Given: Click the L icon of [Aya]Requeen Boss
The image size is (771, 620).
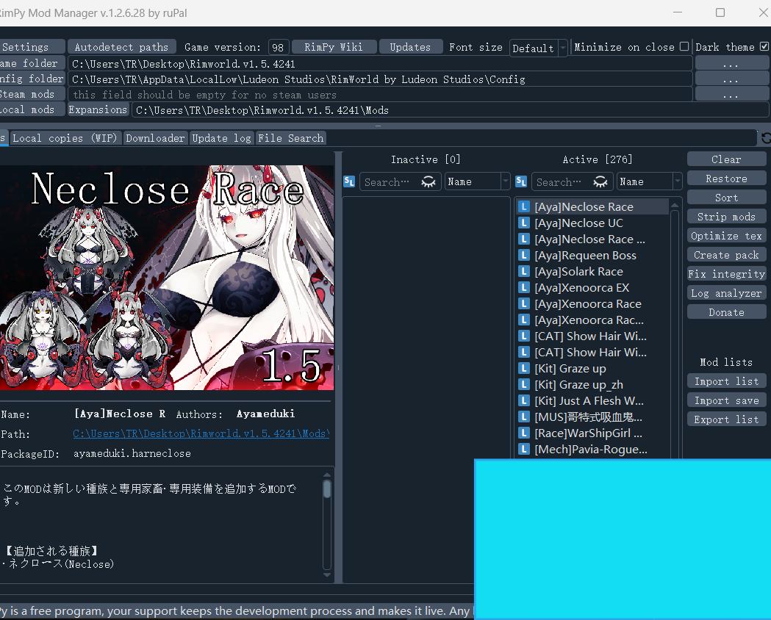Looking at the screenshot, I should click(524, 256).
